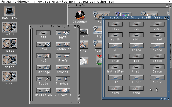Click the music window scroll down arrow
This screenshot has height=107, width=172.
[x=169, y=95]
